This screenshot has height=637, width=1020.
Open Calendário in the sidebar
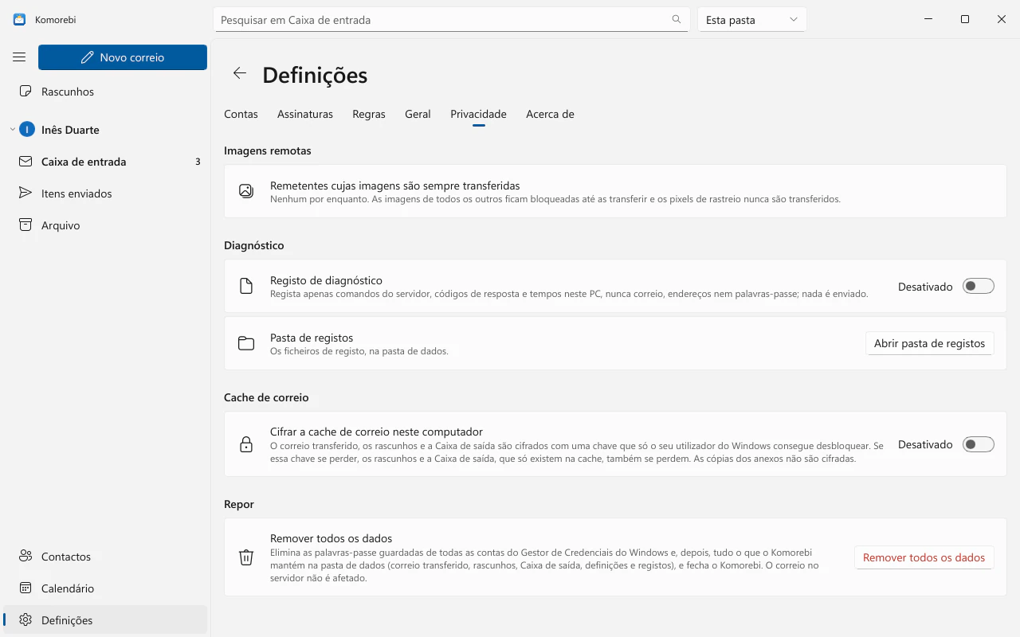105,588
